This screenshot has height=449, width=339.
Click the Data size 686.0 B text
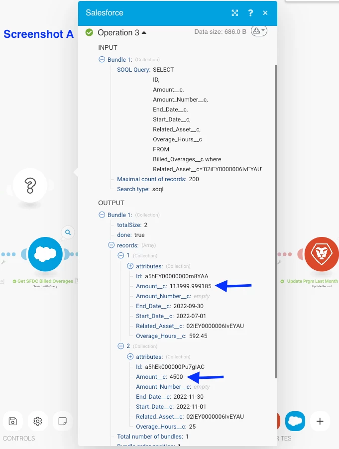220,31
